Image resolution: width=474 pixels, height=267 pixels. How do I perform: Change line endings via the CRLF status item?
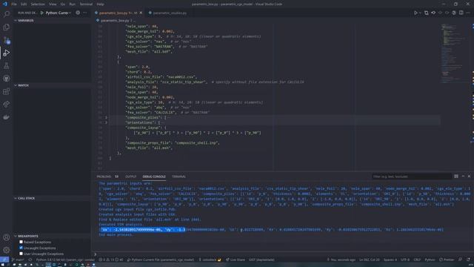point(417,260)
